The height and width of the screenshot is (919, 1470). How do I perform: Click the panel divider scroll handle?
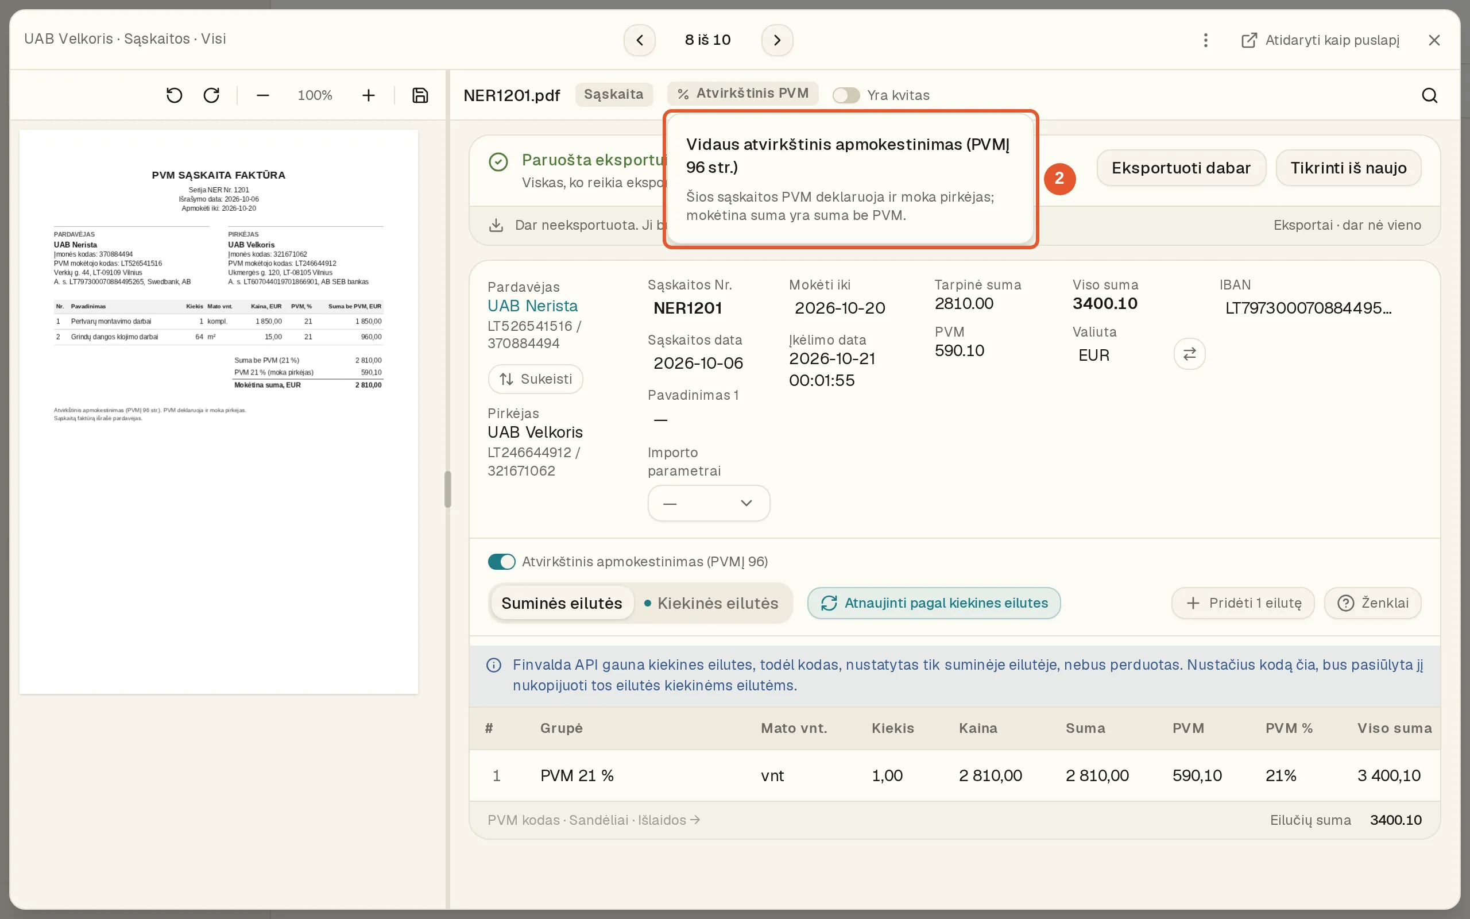tap(448, 489)
